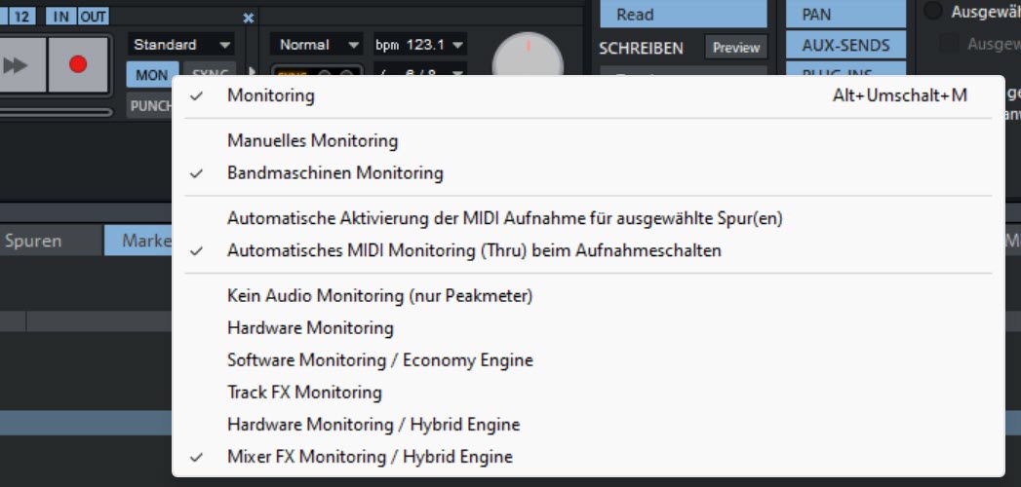This screenshot has height=487, width=1021.
Task: Toggle the Monitoring menu entry
Action: tap(588, 95)
